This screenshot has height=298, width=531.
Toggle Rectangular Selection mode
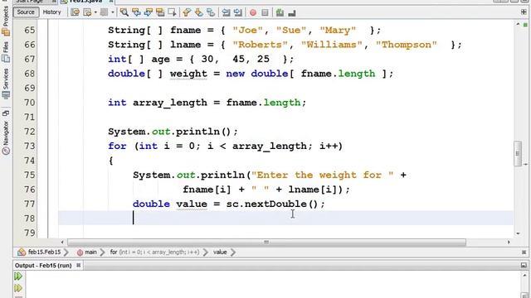[x=172, y=12]
